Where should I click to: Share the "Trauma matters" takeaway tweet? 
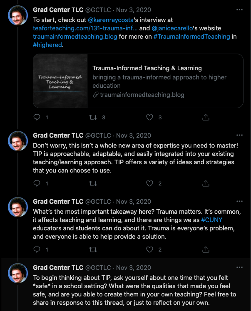click(206, 249)
